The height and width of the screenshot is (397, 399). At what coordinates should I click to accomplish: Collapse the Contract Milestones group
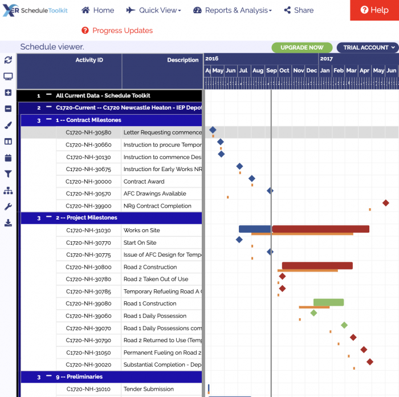coord(49,119)
